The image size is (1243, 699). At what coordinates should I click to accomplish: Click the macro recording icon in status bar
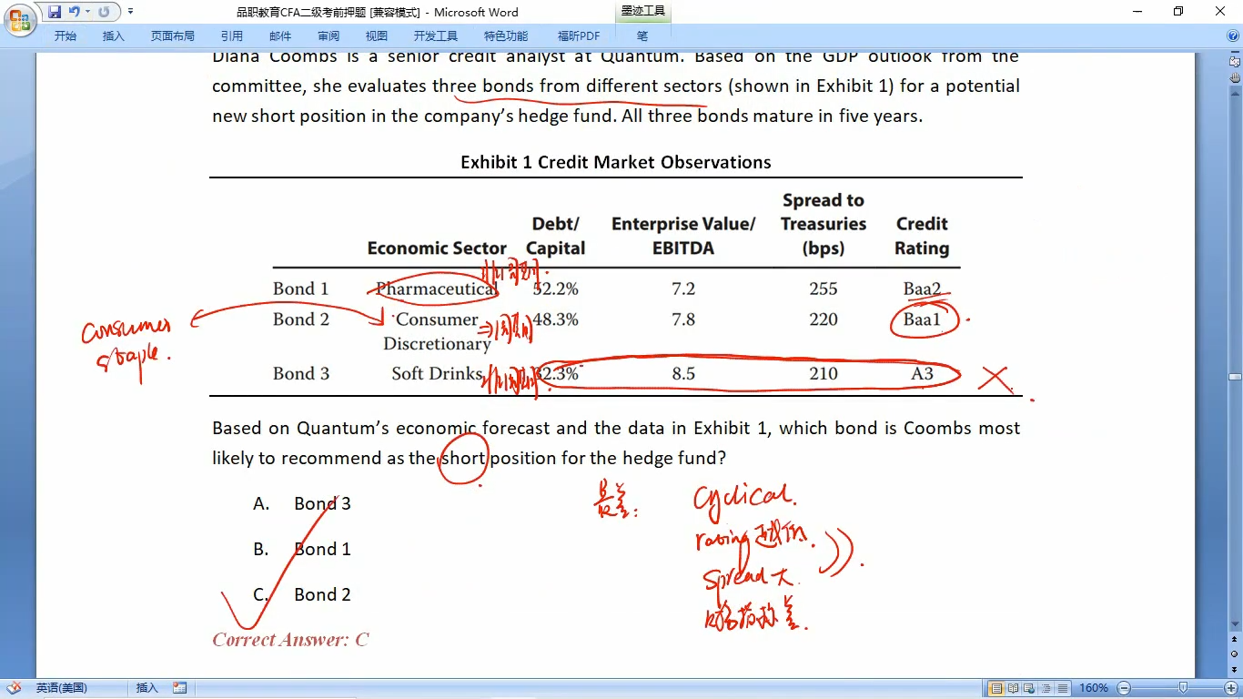(x=180, y=688)
